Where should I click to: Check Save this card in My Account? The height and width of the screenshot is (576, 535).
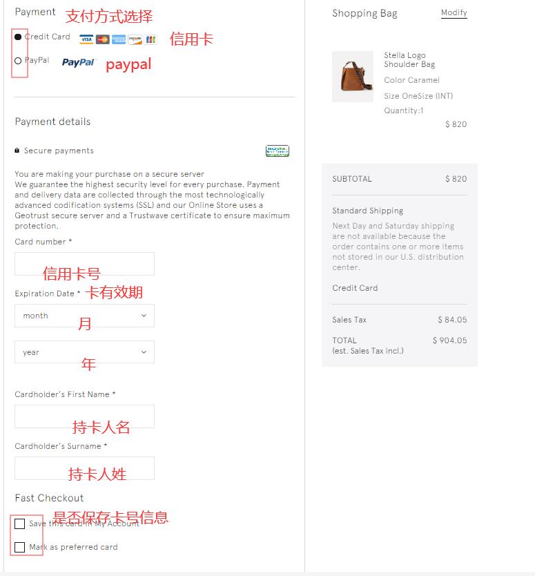pyautogui.click(x=19, y=524)
